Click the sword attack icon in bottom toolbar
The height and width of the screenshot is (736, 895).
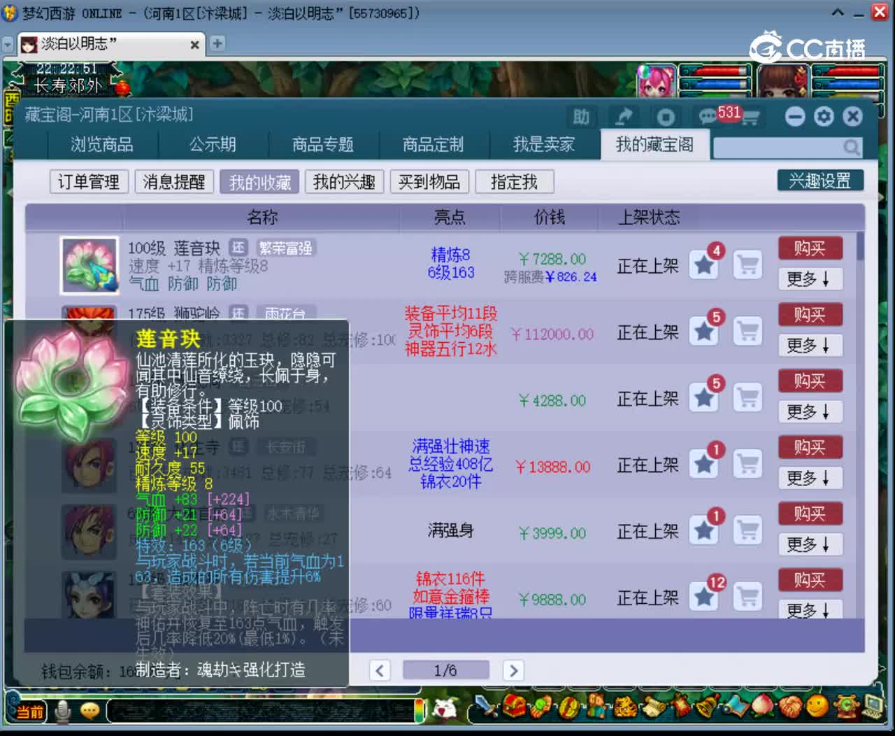point(487,707)
